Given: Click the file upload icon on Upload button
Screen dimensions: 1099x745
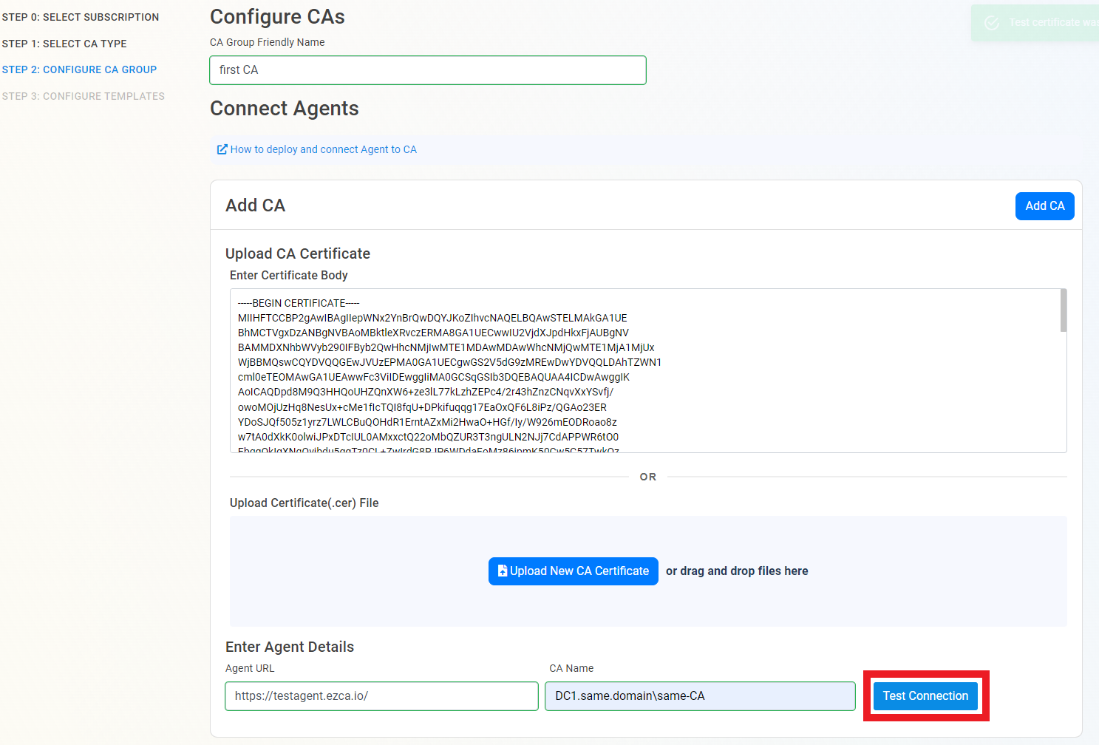Looking at the screenshot, I should coord(503,571).
